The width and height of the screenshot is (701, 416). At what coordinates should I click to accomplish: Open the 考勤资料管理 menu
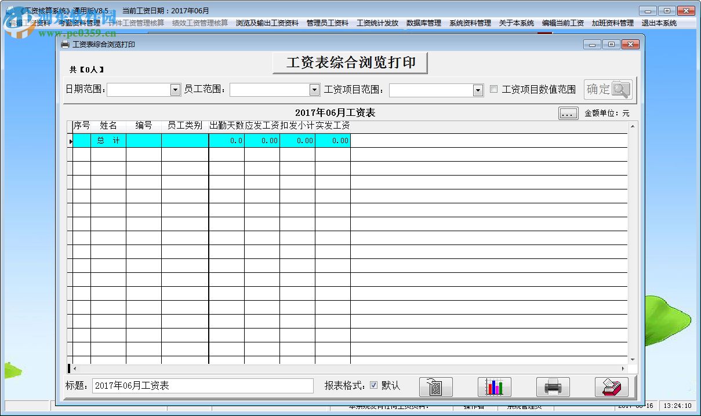[79, 23]
